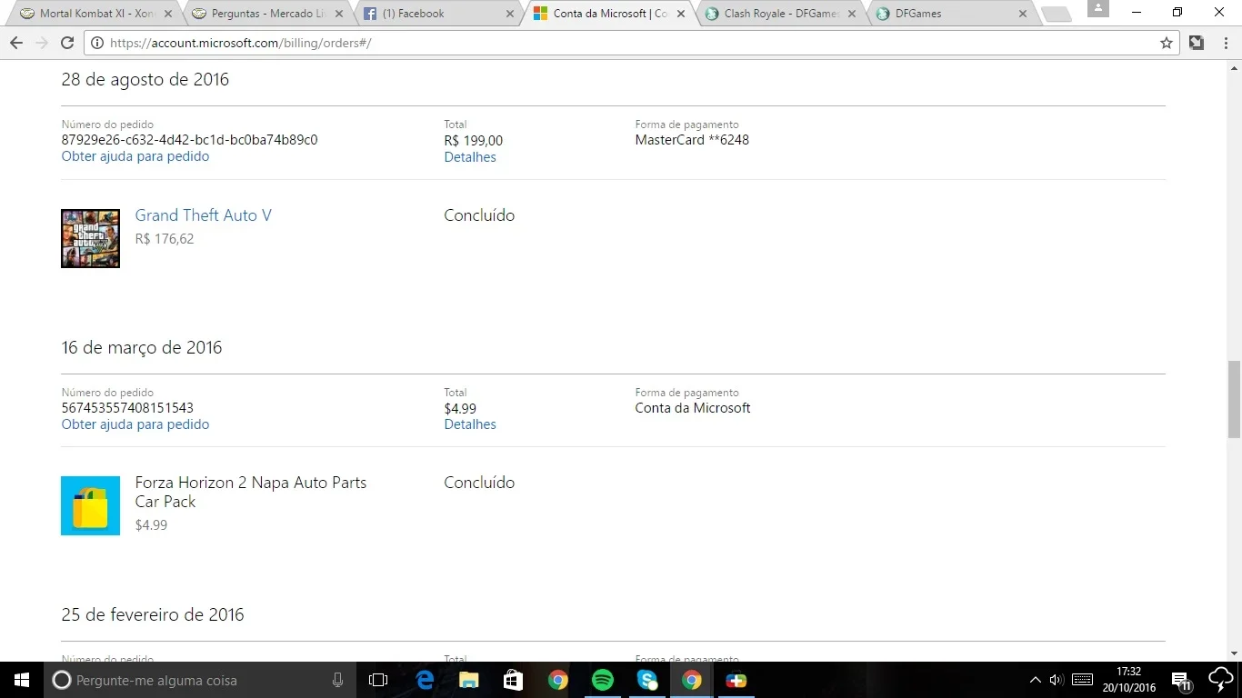Click the 28 de agosto de 2016 heading

(145, 79)
